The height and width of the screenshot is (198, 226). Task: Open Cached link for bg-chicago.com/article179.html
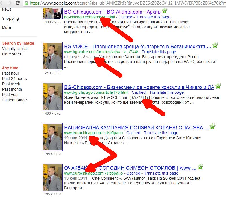coord(139,92)
